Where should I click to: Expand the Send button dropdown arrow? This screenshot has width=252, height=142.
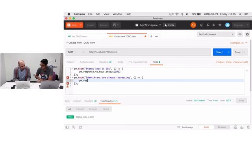click(228, 52)
